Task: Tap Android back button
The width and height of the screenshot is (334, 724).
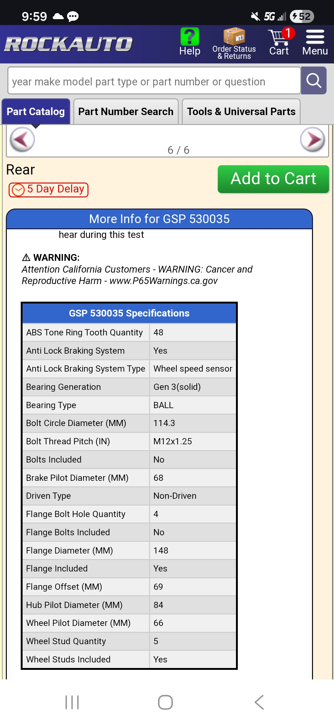Action: [259, 702]
